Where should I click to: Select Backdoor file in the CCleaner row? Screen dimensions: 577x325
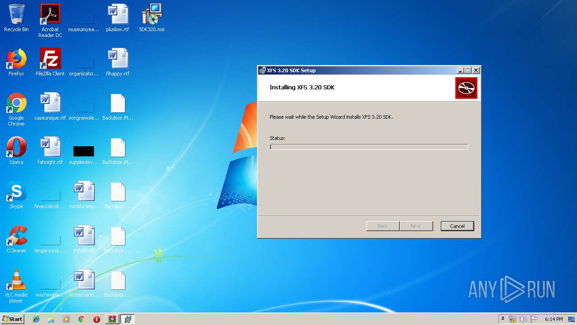click(118, 239)
